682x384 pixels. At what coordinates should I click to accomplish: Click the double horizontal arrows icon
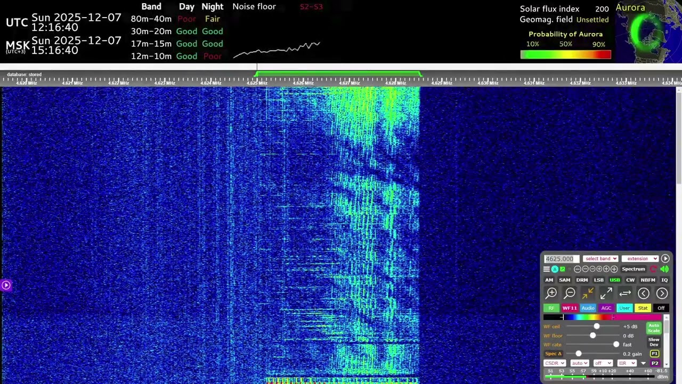click(625, 293)
